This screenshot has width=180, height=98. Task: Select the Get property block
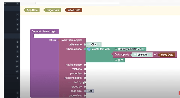pyautogui.click(x=122, y=55)
